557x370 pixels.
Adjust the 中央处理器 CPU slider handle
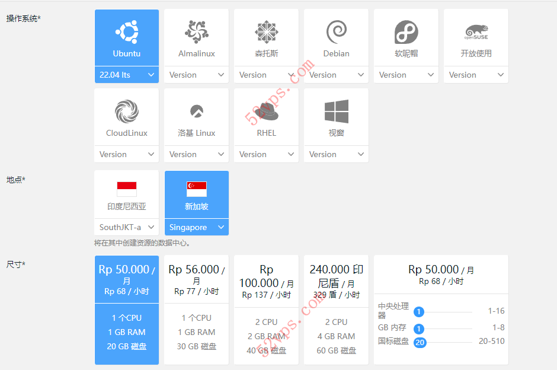419,312
